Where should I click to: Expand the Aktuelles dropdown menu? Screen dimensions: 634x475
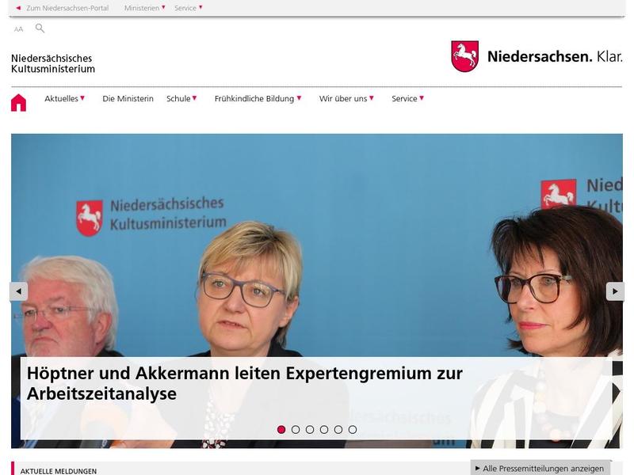coord(65,98)
